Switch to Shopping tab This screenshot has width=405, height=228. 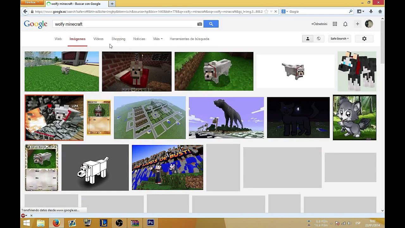tap(118, 39)
